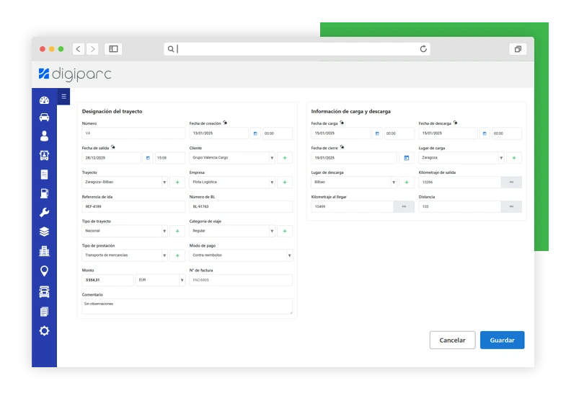566x404 pixels.
Task: Click the browser back navigation arrow
Action: click(x=79, y=49)
